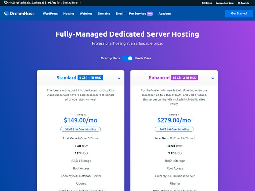Click the 2 TB HDD feature
Image resolution: width=255 pixels, height=191 pixels.
(x=175, y=153)
